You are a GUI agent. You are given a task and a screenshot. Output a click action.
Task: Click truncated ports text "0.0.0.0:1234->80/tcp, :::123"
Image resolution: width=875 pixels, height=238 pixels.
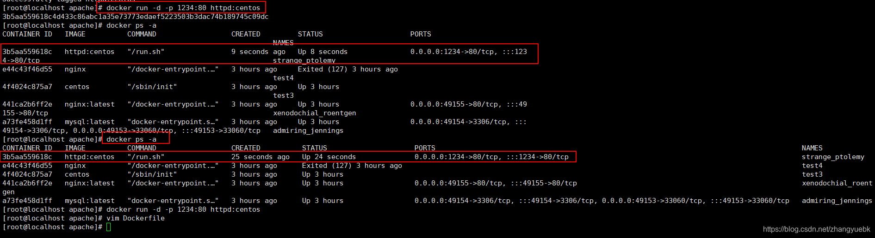pyautogui.click(x=469, y=52)
